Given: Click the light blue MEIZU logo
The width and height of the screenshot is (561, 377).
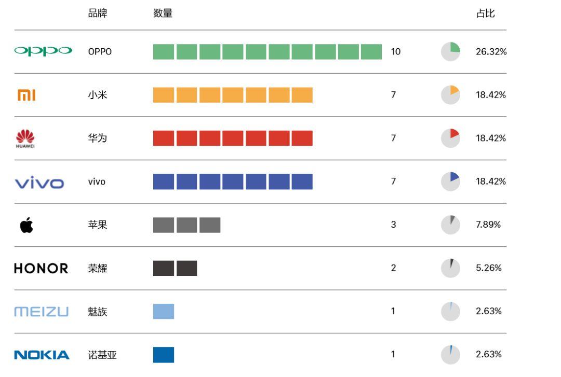Looking at the screenshot, I should [x=41, y=312].
